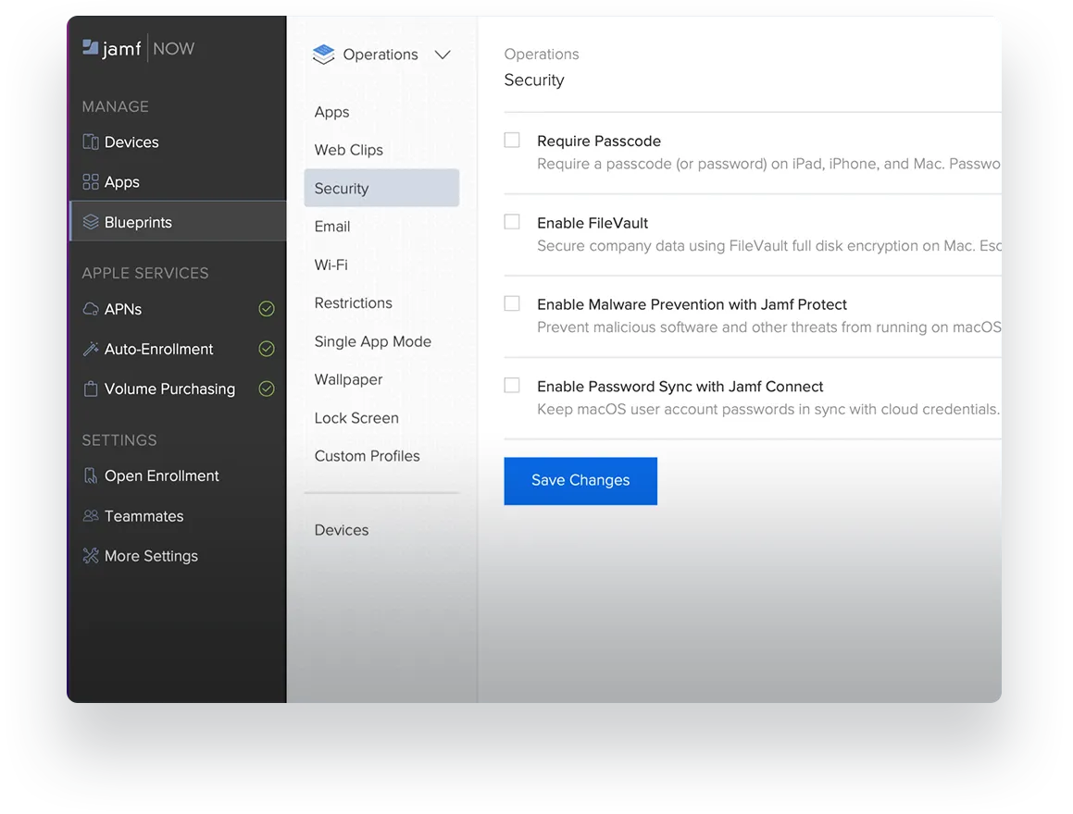Enable the Require Passcode checkbox
Screen dimensions: 1073x814
coord(512,140)
